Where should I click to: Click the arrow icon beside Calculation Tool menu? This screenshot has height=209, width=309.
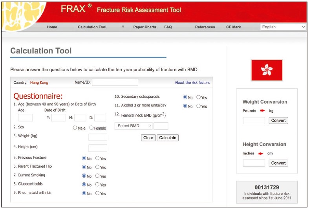coord(123,27)
